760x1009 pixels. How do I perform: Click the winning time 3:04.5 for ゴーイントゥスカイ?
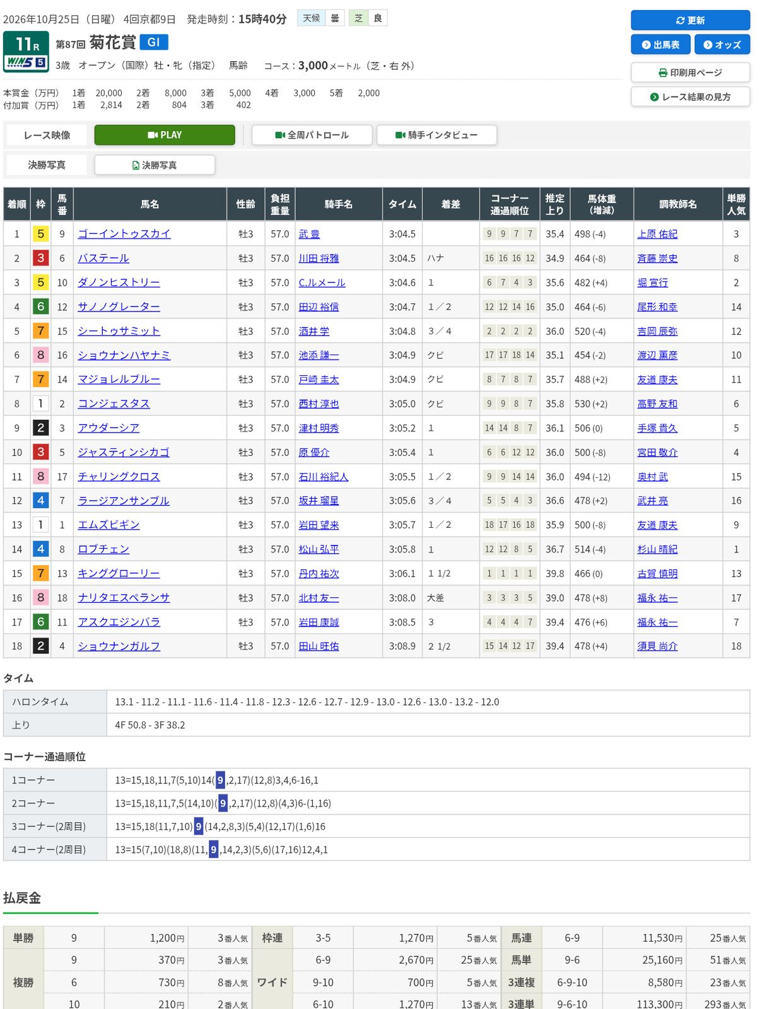[x=402, y=234]
